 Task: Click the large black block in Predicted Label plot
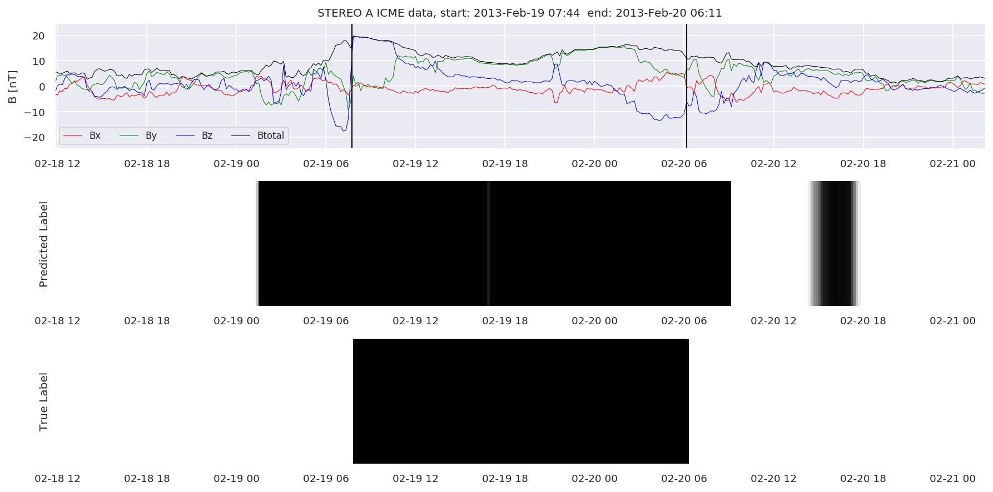[494, 243]
